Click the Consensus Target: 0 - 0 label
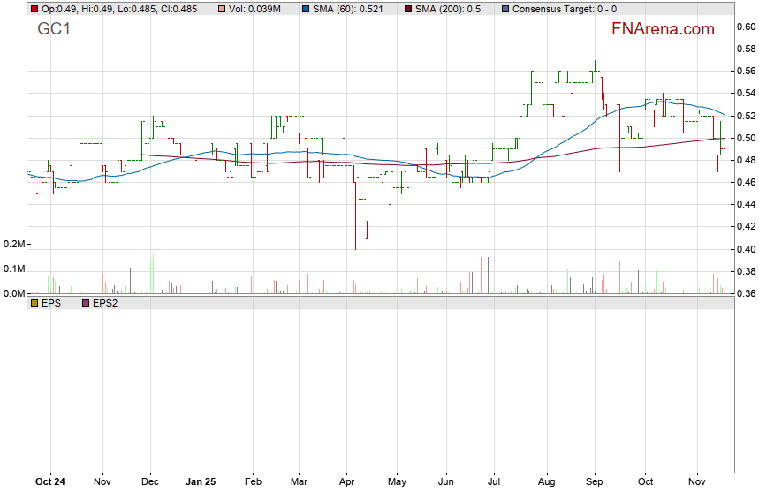759x500 pixels. pos(564,9)
